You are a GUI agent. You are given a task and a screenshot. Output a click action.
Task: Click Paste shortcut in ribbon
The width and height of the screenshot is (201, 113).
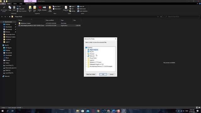point(22,11)
